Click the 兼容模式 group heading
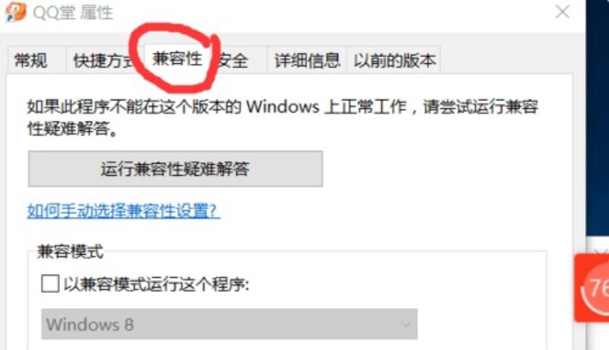Image resolution: width=609 pixels, height=350 pixels. pos(70,252)
